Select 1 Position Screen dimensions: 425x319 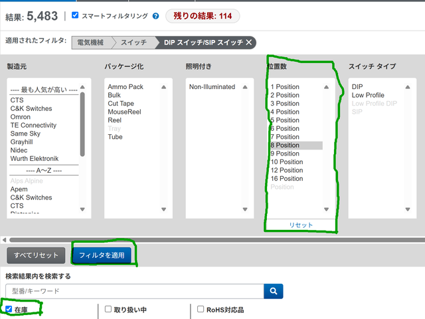coord(285,87)
